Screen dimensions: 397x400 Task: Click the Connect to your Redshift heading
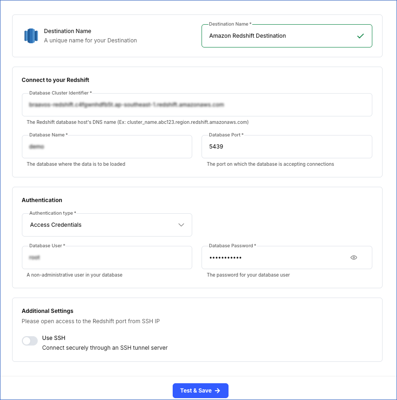coord(55,80)
